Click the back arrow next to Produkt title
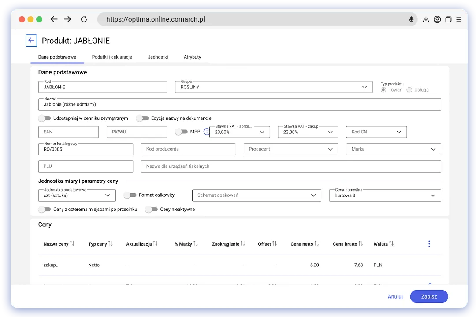 31,41
